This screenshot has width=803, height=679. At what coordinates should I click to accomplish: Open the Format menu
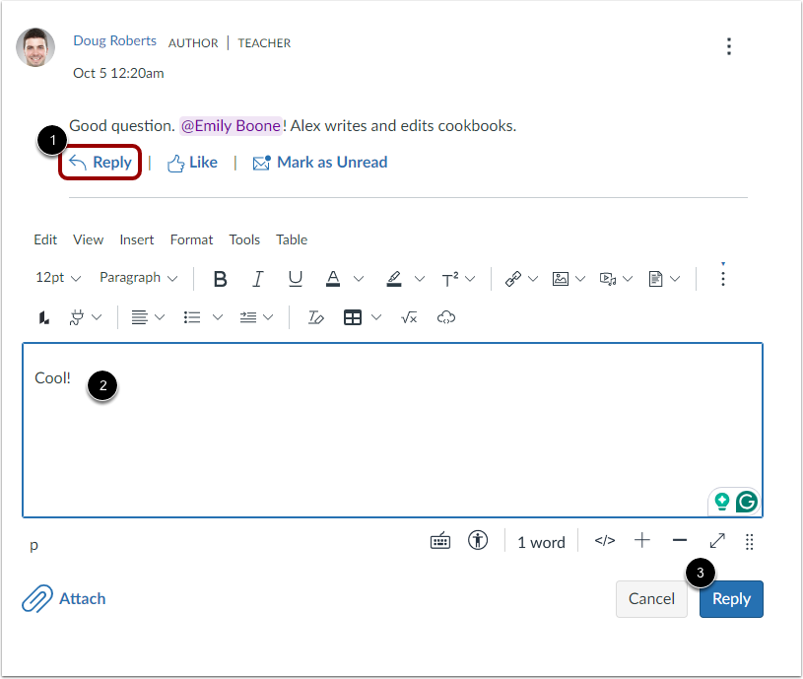pos(191,239)
